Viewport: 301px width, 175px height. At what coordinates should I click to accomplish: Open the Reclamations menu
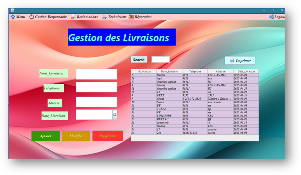click(84, 17)
